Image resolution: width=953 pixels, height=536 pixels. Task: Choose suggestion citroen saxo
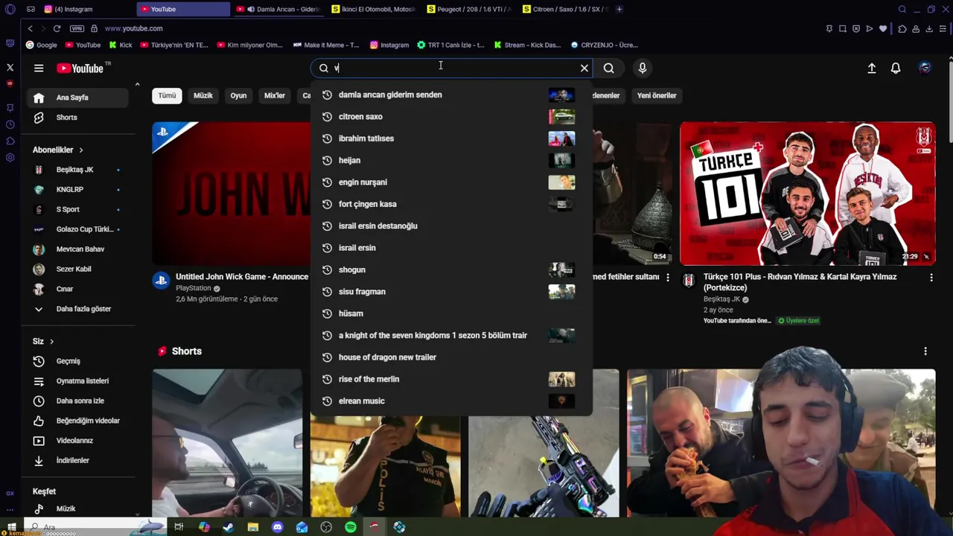pos(451,117)
